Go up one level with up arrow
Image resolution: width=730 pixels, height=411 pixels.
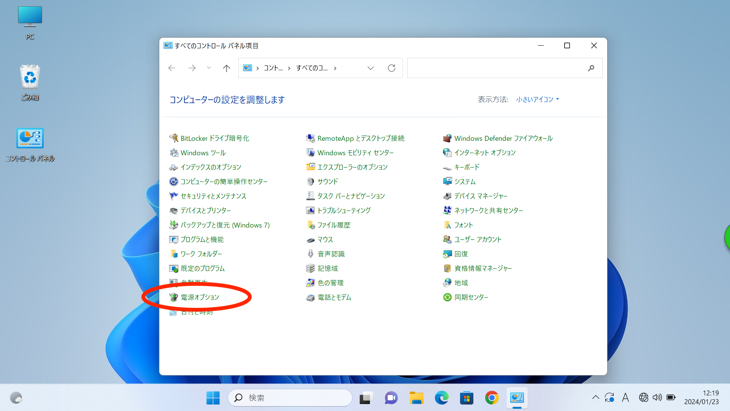(227, 68)
